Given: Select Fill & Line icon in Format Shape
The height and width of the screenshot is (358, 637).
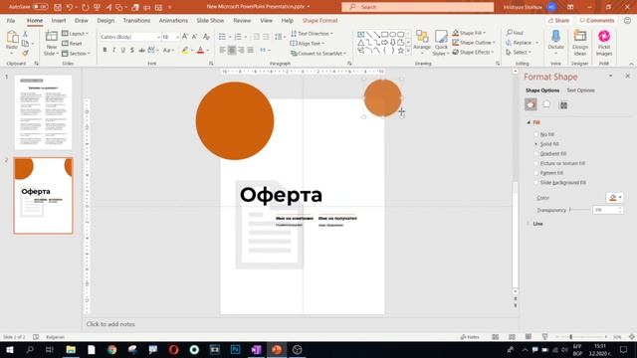Looking at the screenshot, I should pyautogui.click(x=531, y=104).
